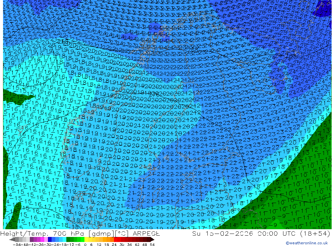
Task: Click the 'ARPEGE' model name text
Action: point(146,233)
